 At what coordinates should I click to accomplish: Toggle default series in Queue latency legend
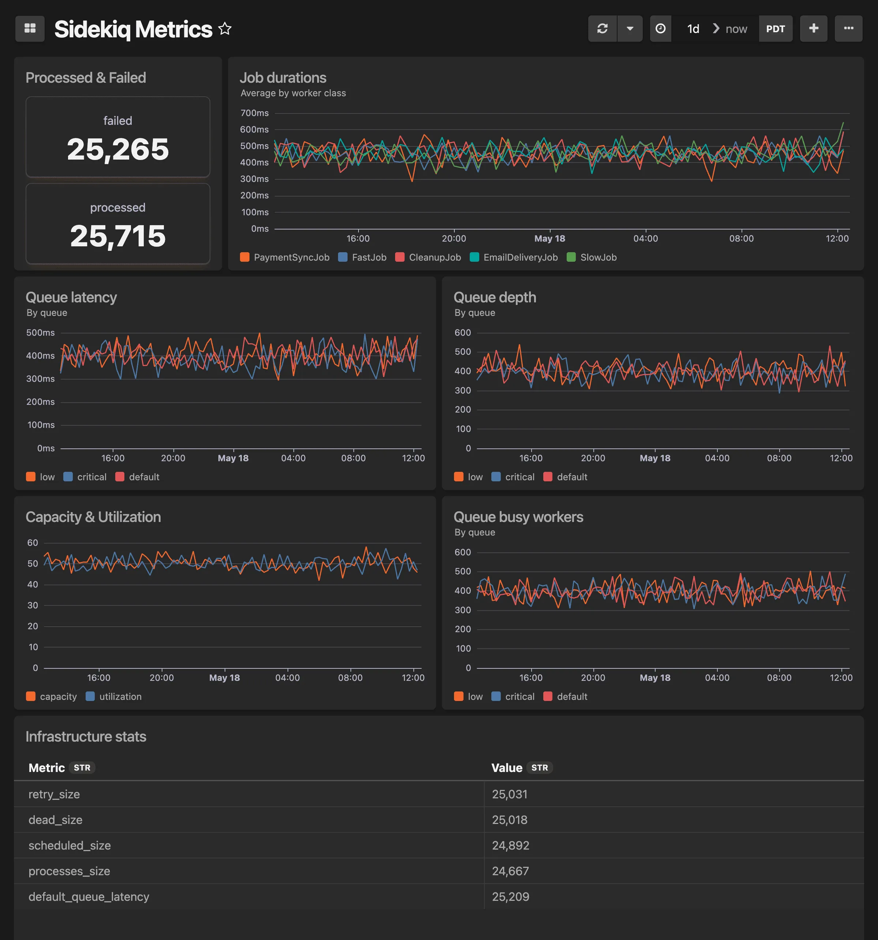point(138,477)
